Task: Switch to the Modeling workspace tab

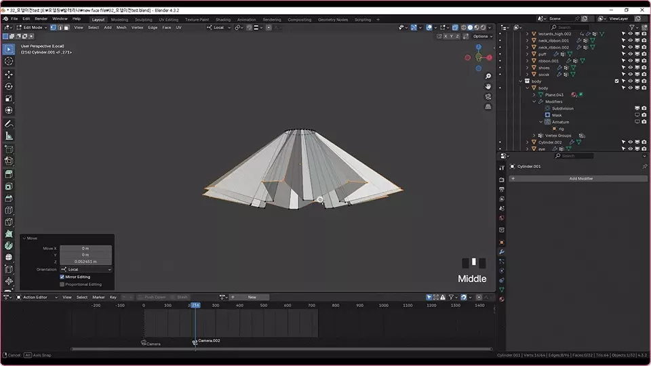Action: point(119,20)
